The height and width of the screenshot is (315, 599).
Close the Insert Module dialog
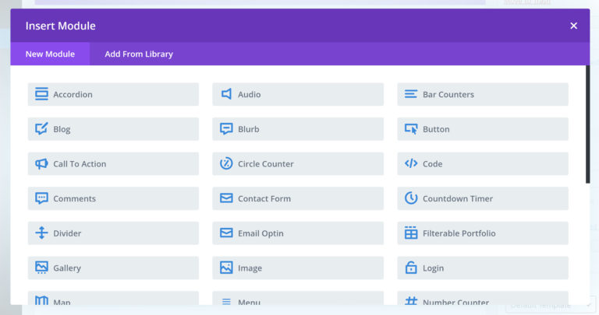click(x=573, y=26)
